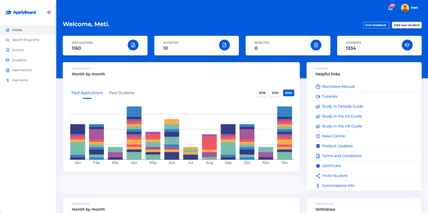The height and width of the screenshot is (213, 428).
Task: Click the Schools building icon
Action: click(x=8, y=50)
